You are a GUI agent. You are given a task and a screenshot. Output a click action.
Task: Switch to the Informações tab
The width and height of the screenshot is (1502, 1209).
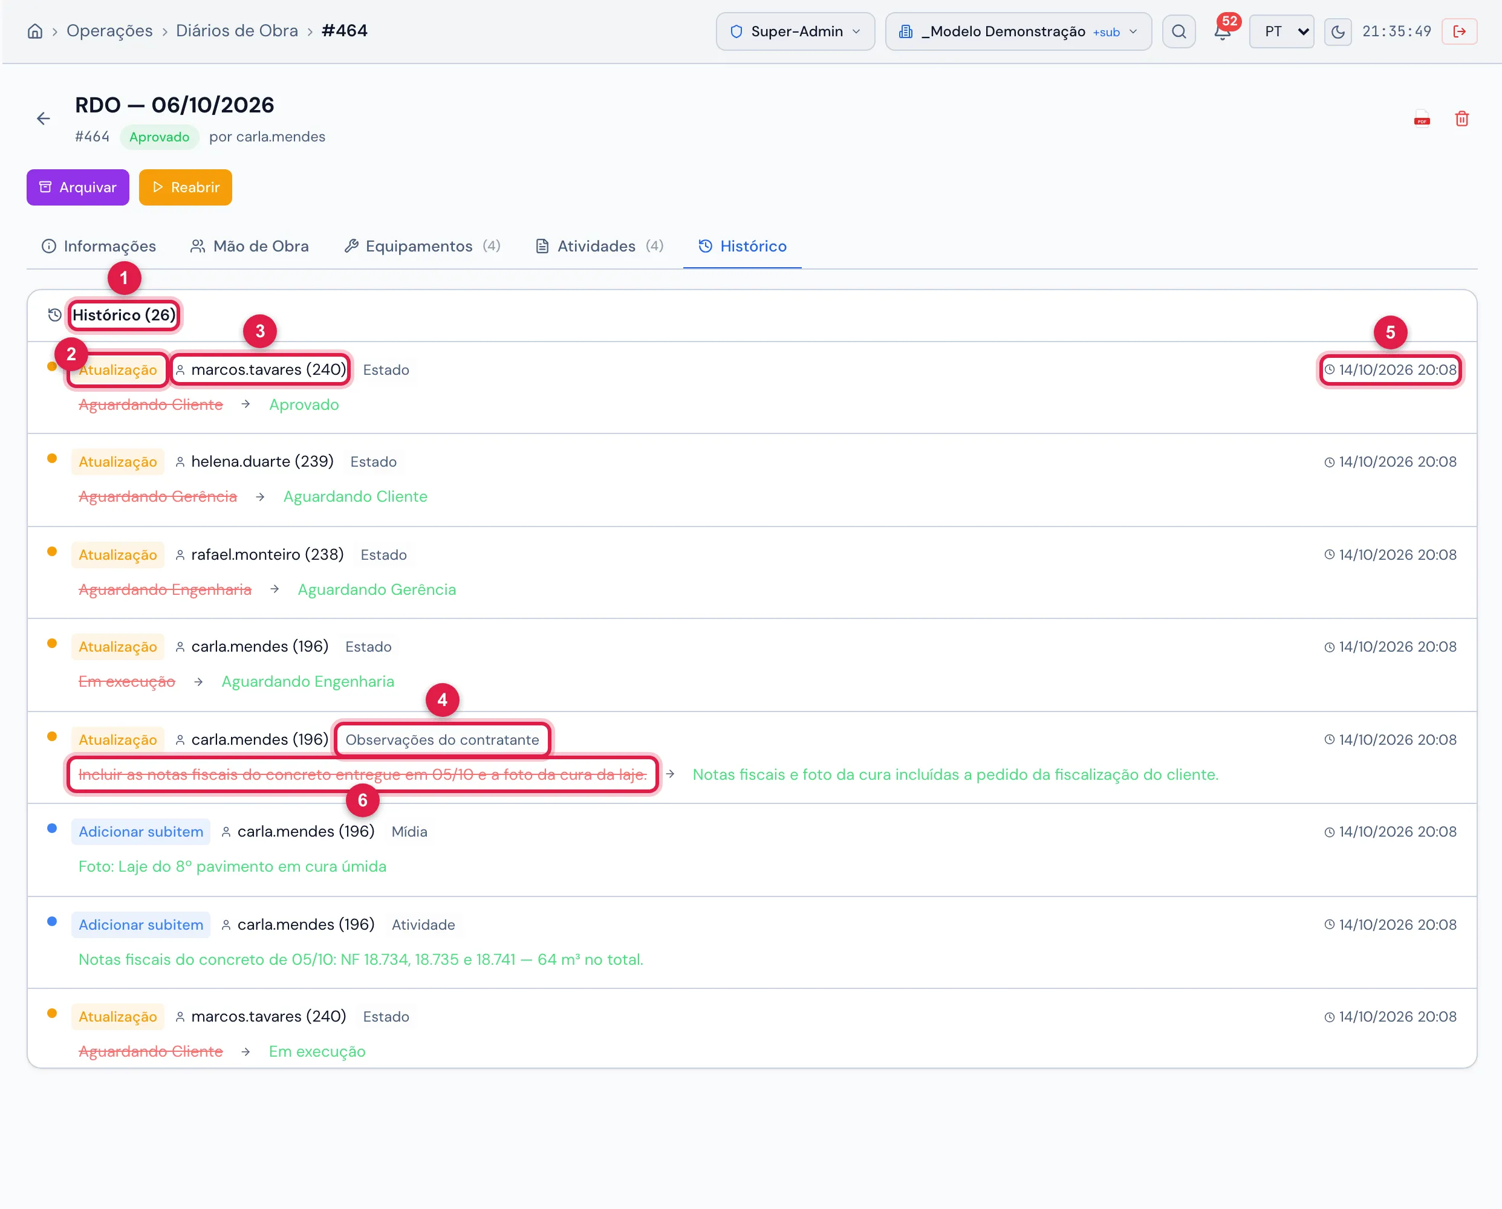(x=99, y=246)
